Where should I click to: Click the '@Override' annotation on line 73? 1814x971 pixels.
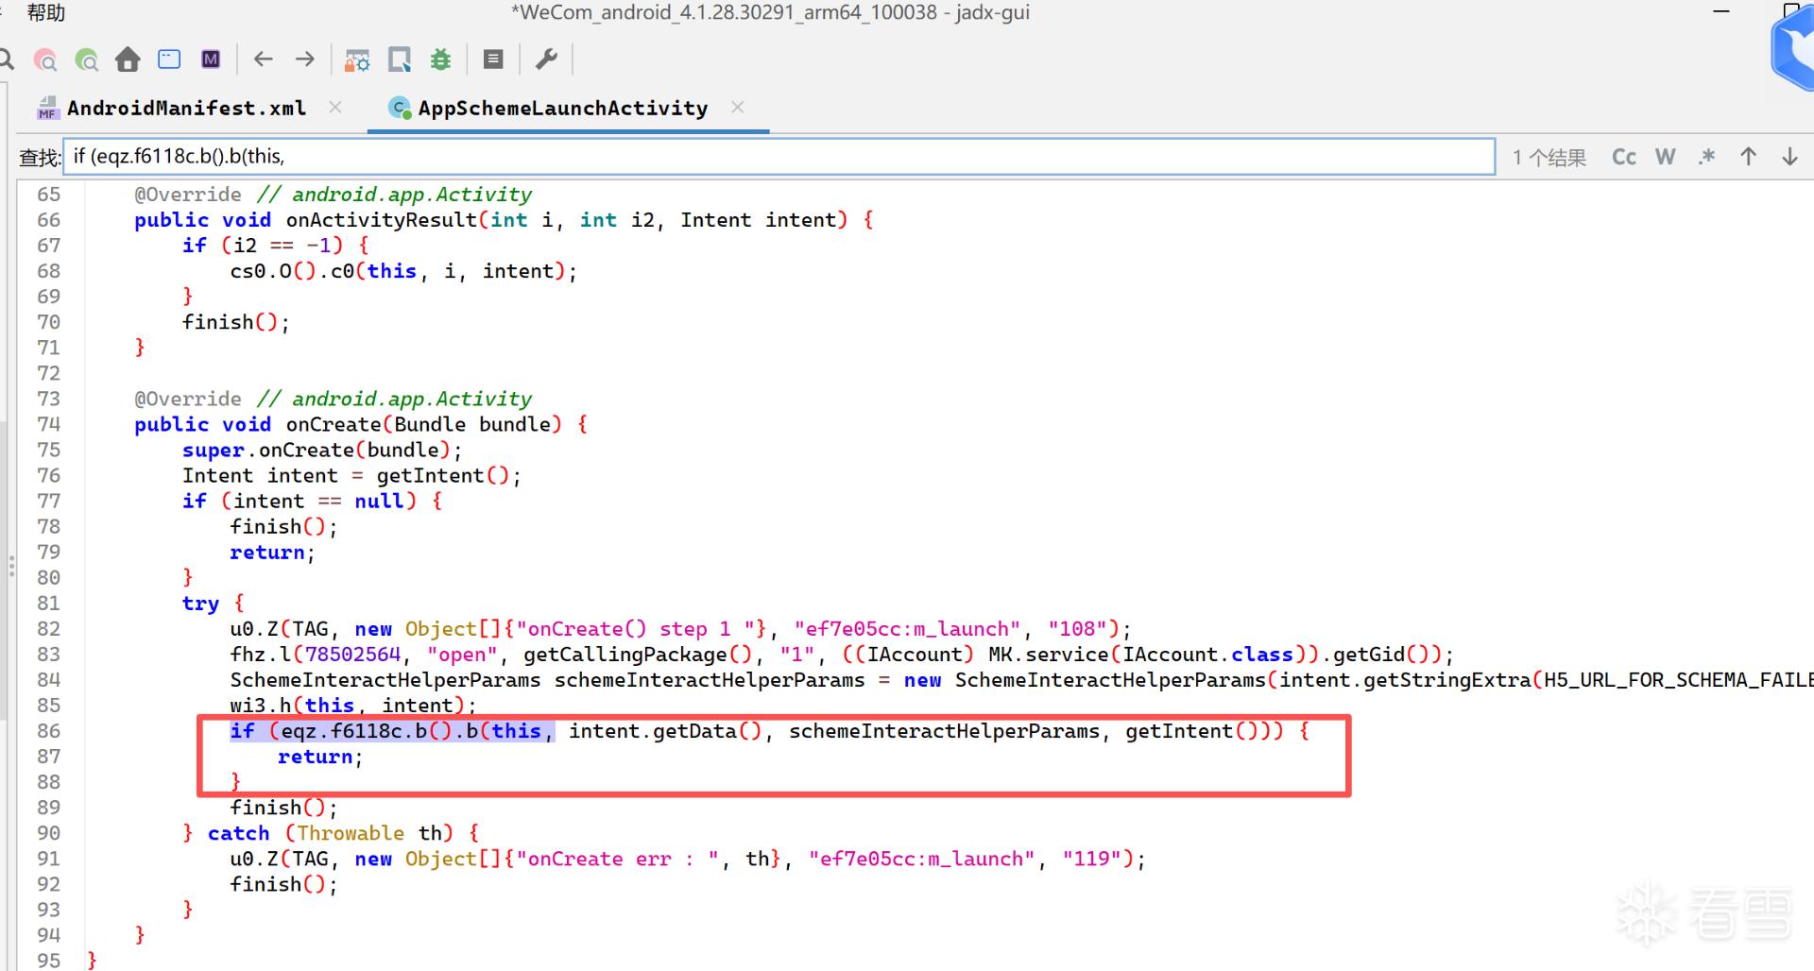(x=188, y=400)
